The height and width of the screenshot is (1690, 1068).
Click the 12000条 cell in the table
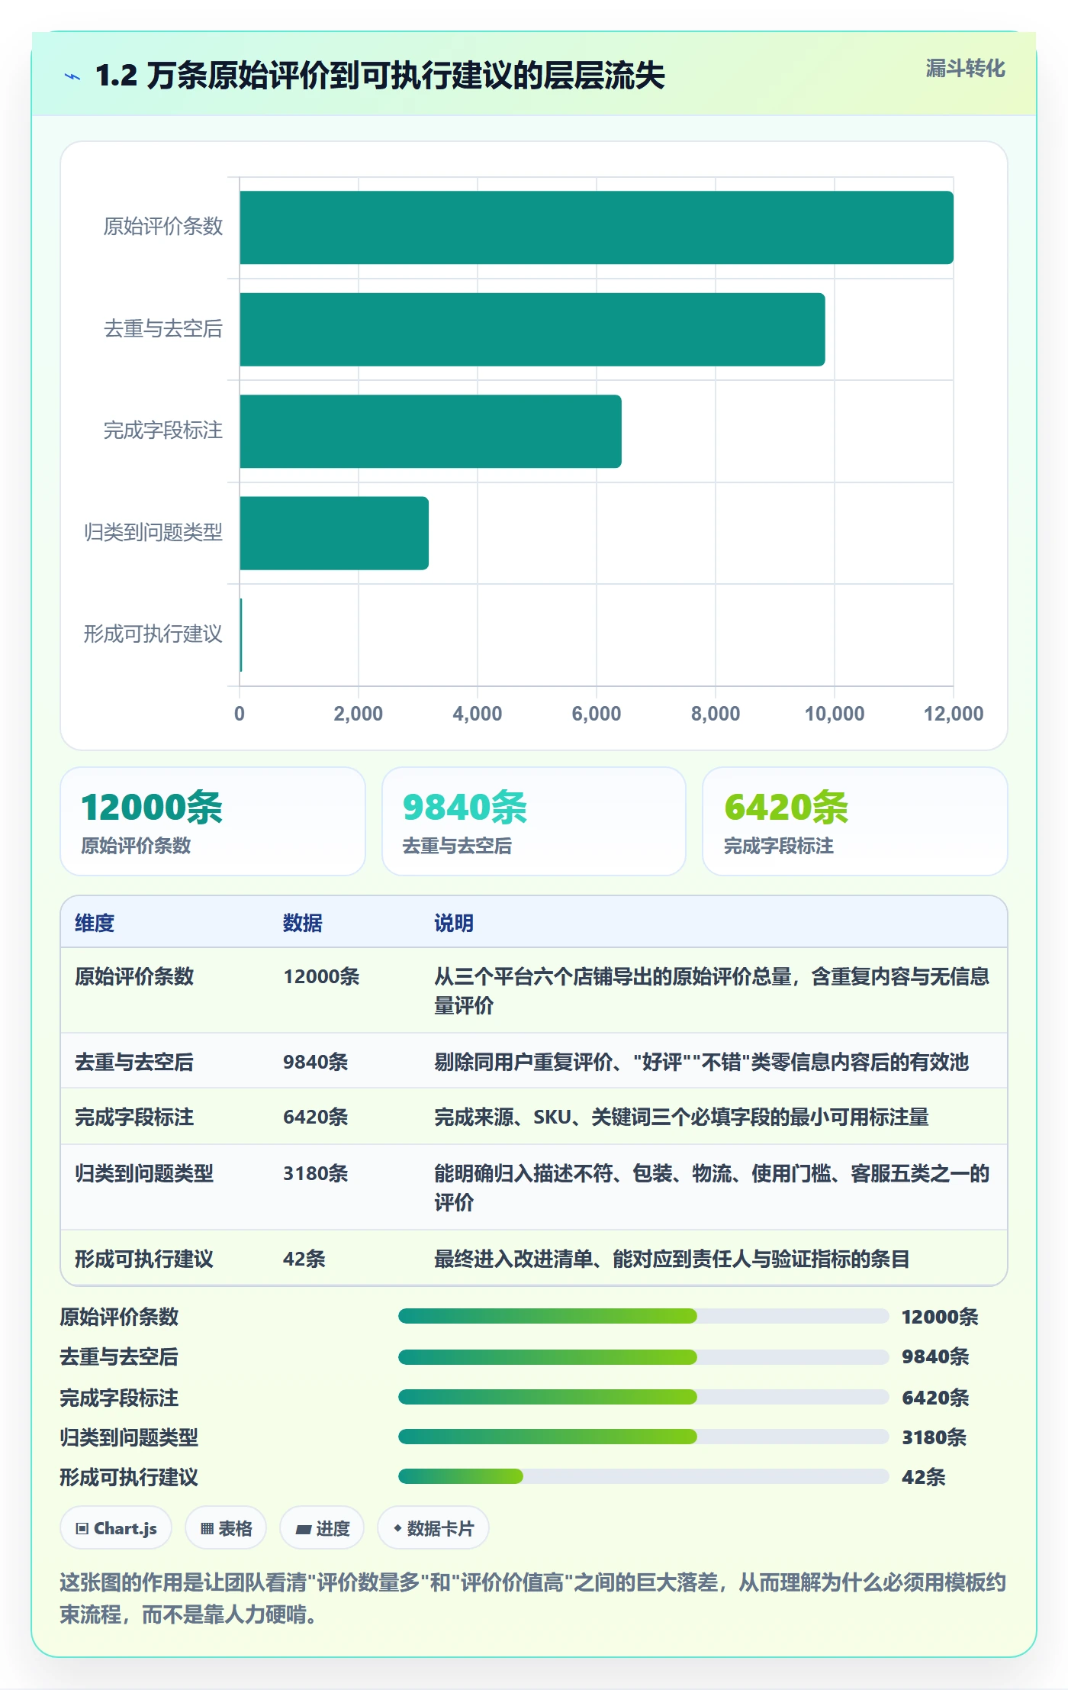pos(321,976)
